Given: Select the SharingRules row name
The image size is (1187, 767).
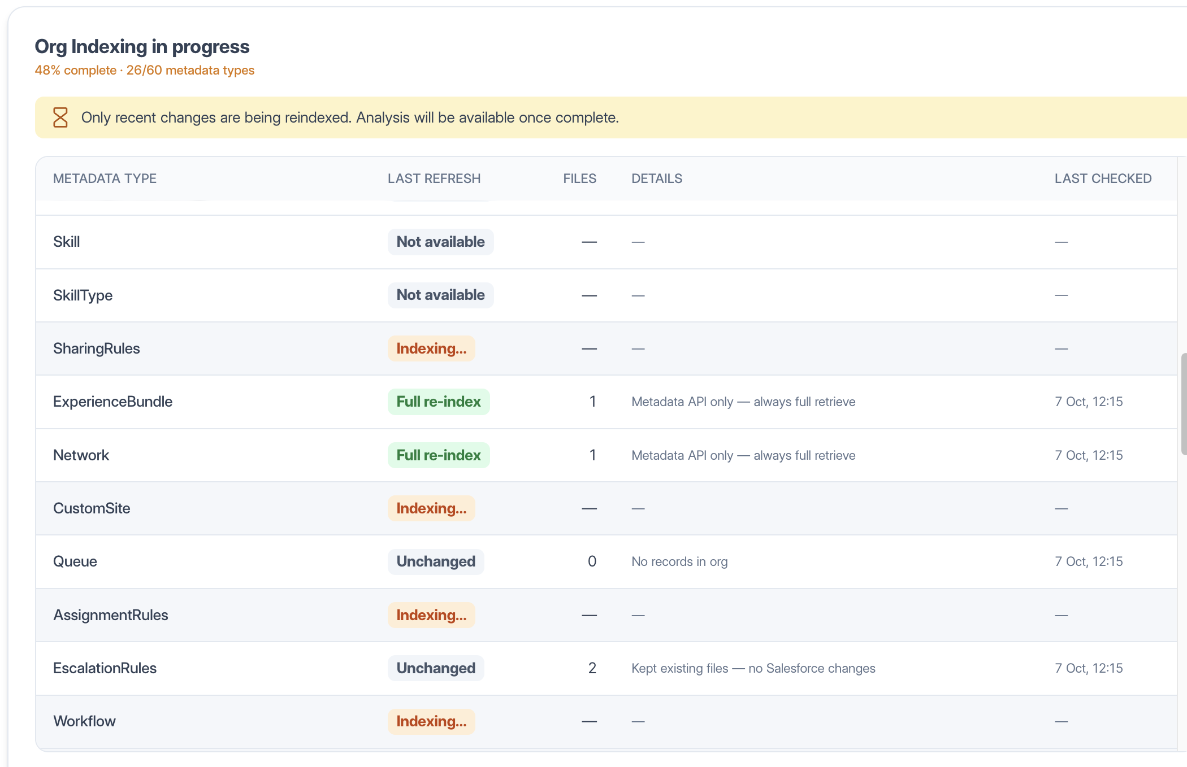Looking at the screenshot, I should tap(97, 348).
